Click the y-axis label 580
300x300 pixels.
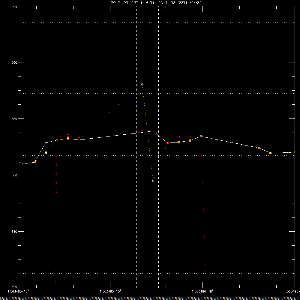(x=14, y=118)
